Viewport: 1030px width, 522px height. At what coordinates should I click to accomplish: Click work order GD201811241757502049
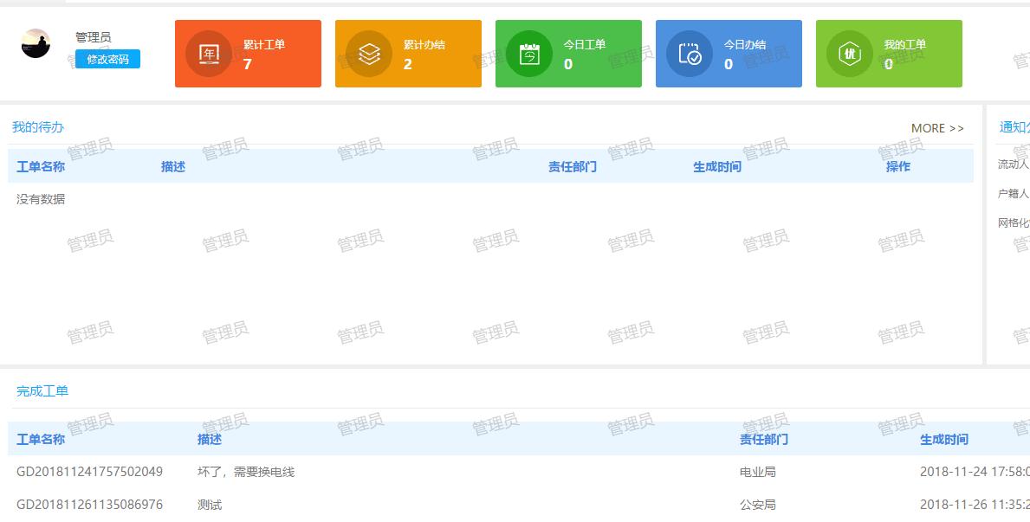[x=89, y=472]
